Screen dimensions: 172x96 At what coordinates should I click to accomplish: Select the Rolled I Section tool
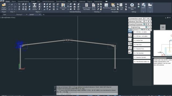click(x=34, y=7)
